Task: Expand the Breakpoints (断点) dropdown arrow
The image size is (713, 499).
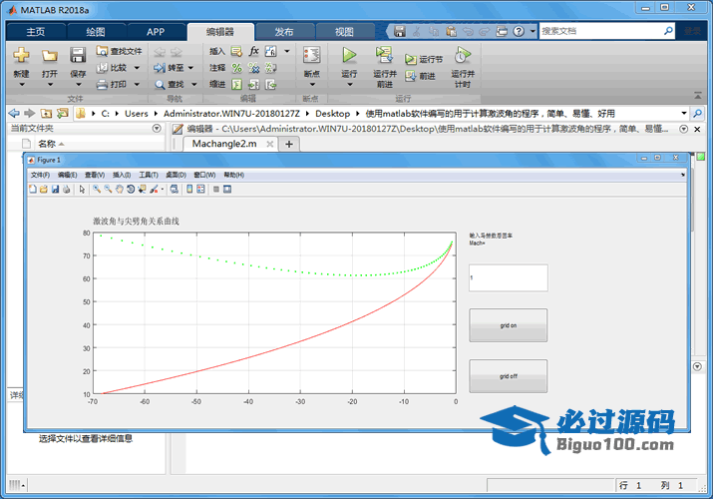Action: tap(312, 84)
